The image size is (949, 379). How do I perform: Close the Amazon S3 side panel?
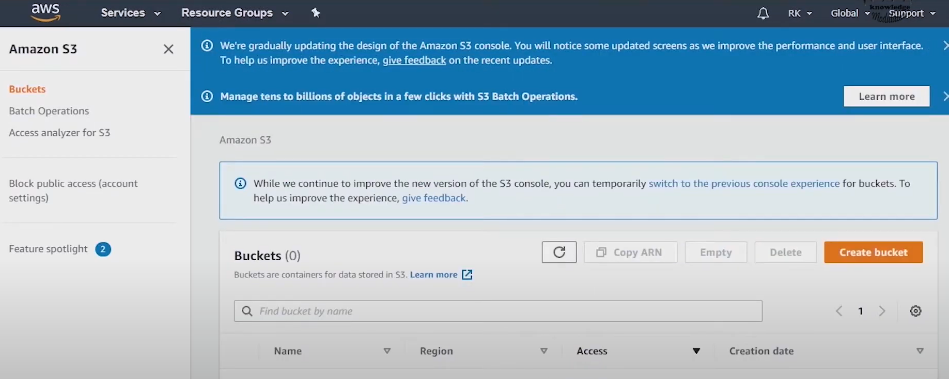pyautogui.click(x=168, y=49)
